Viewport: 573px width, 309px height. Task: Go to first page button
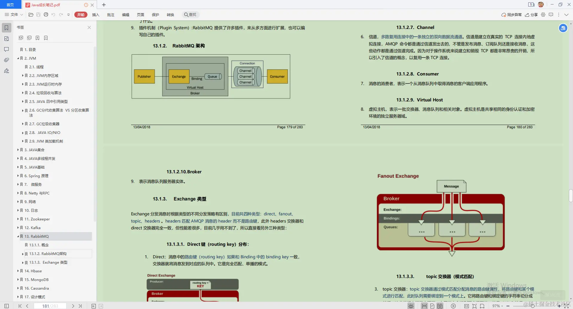click(20, 306)
